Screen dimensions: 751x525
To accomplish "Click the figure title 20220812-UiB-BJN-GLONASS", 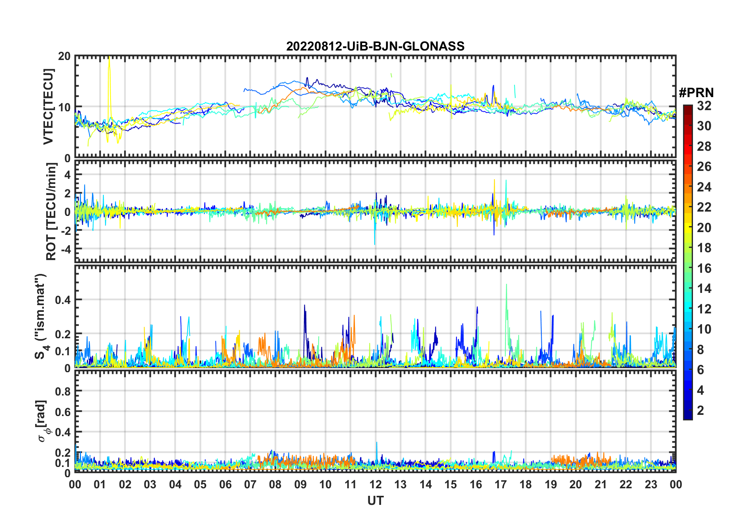I will [x=375, y=46].
